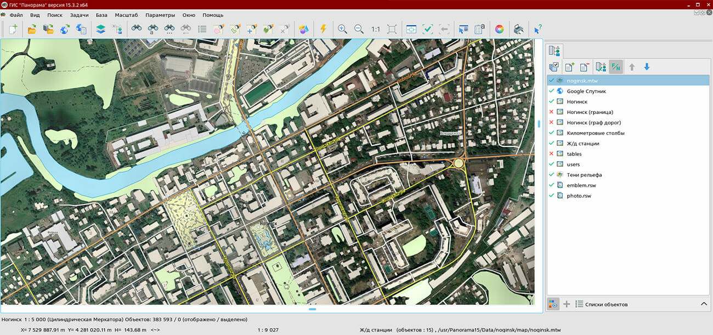This screenshot has width=713, height=335.
Task: Set map scale to 1:1
Action: point(376,29)
